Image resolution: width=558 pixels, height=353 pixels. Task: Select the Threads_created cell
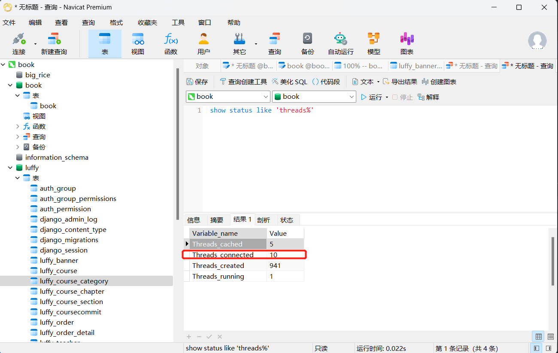tap(228, 265)
